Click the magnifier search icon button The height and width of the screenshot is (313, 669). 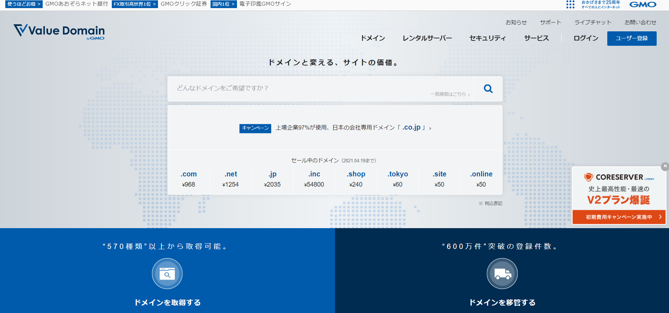coord(488,89)
